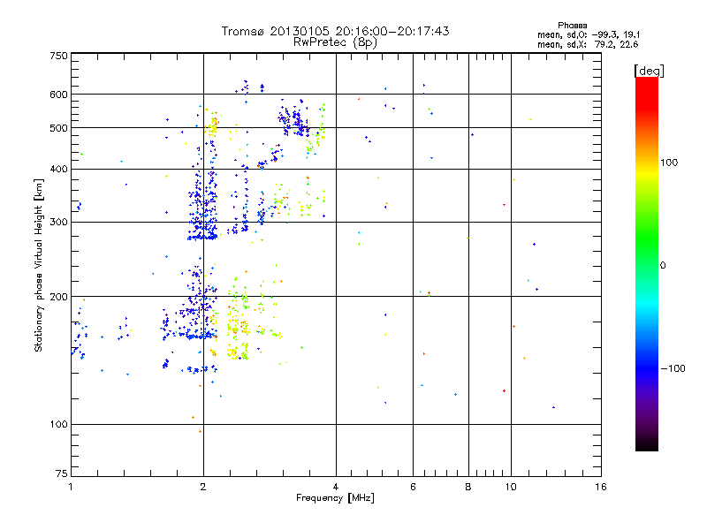Click the x-axis tick label '4'
Viewport: 707px width, 530px height.
coord(336,487)
